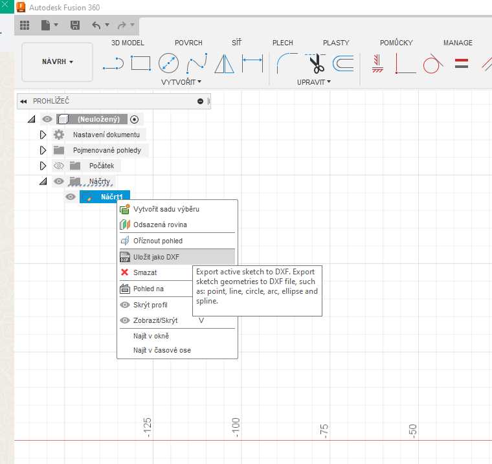492x464 pixels.
Task: Pick the Trim scissors tool
Action: tap(316, 63)
